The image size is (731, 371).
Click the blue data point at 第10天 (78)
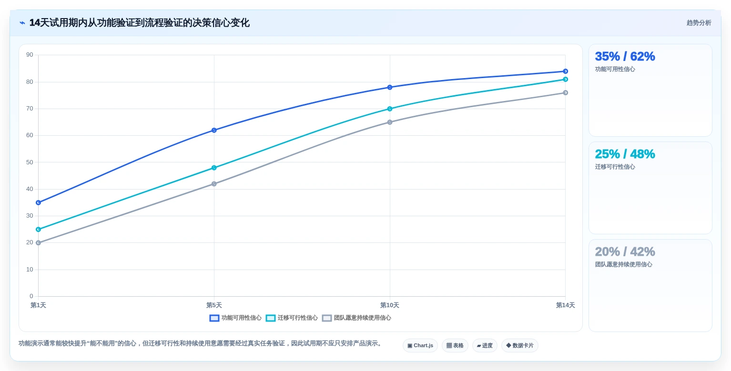pos(390,87)
